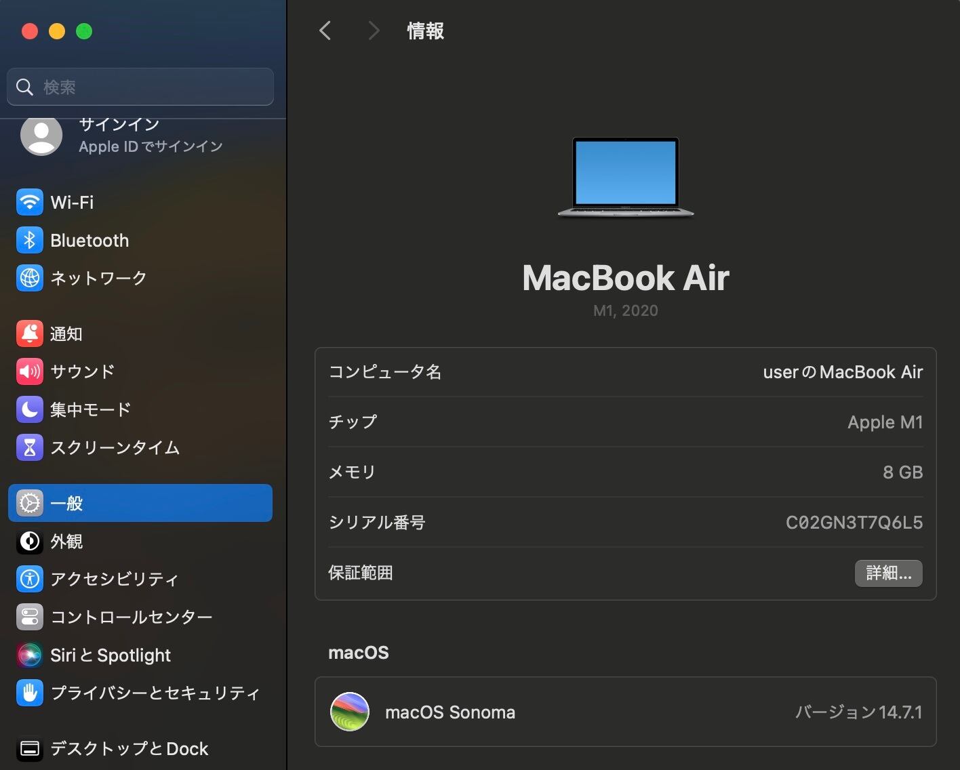The height and width of the screenshot is (770, 960).
Task: Open the コントロールセンター icon
Action: pos(30,617)
